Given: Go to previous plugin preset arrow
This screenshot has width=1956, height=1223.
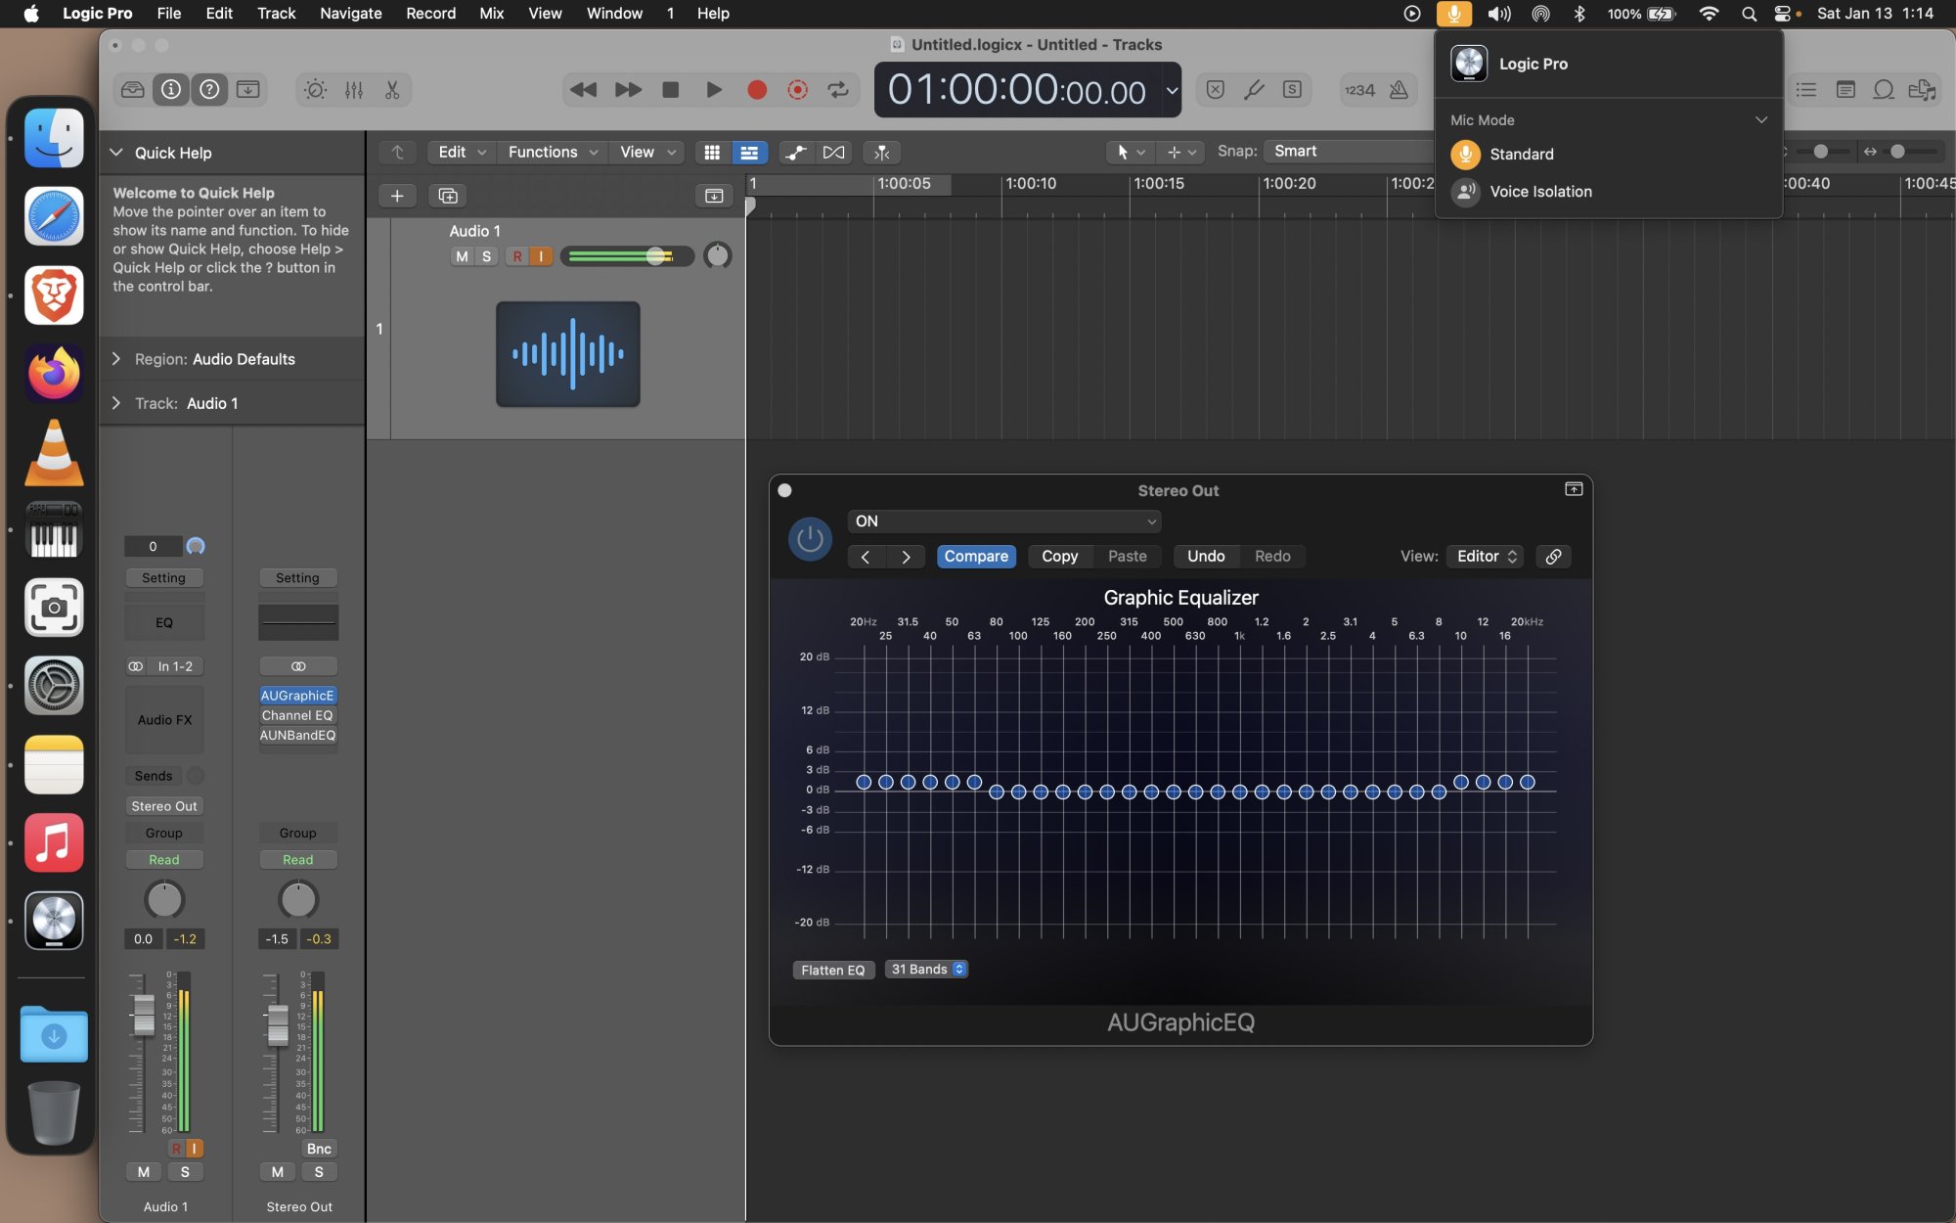Looking at the screenshot, I should click(x=866, y=557).
